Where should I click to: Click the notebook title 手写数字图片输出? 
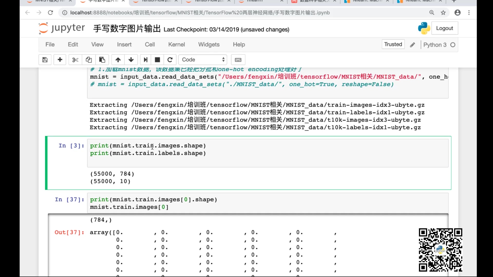click(127, 28)
